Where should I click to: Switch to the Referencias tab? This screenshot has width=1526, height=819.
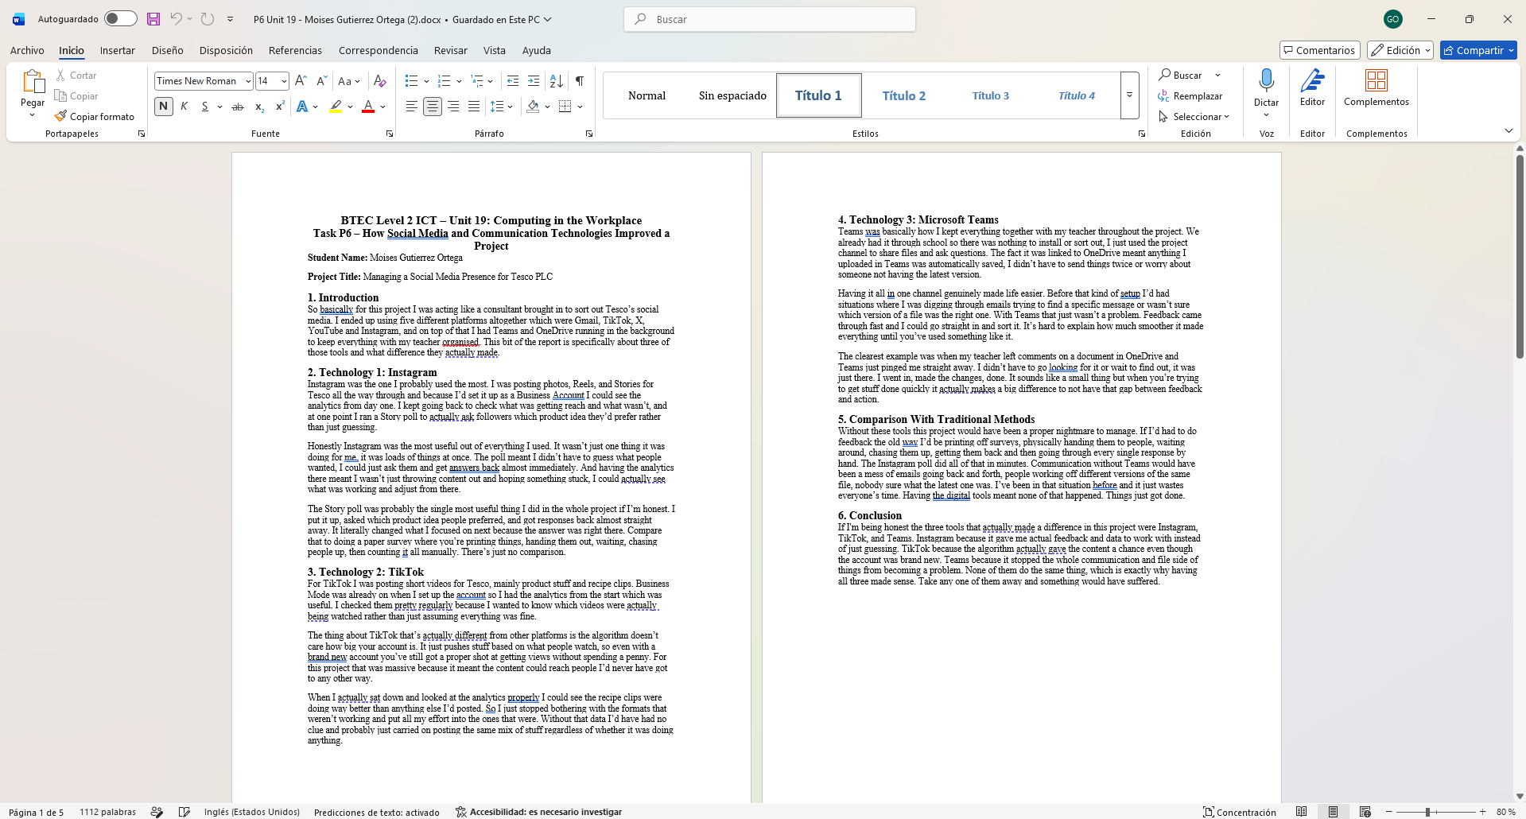pos(295,50)
